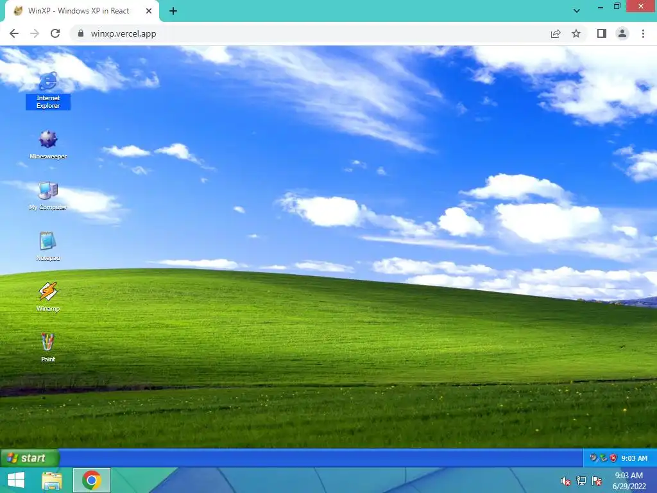Click the Chrome icon in host taskbar
657x493 pixels.
[x=92, y=480]
